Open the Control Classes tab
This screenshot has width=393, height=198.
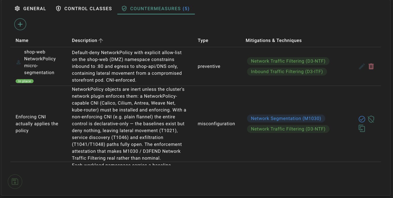[84, 9]
